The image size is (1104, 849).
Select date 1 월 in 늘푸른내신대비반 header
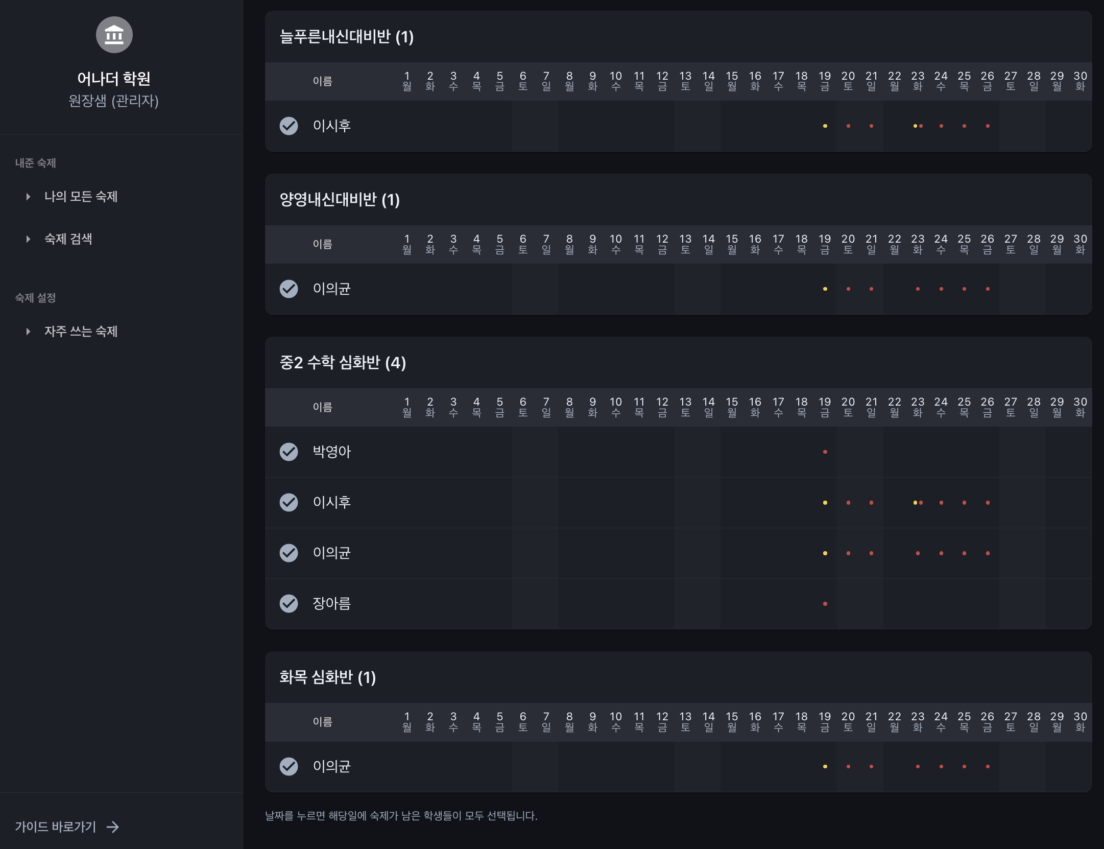(407, 81)
